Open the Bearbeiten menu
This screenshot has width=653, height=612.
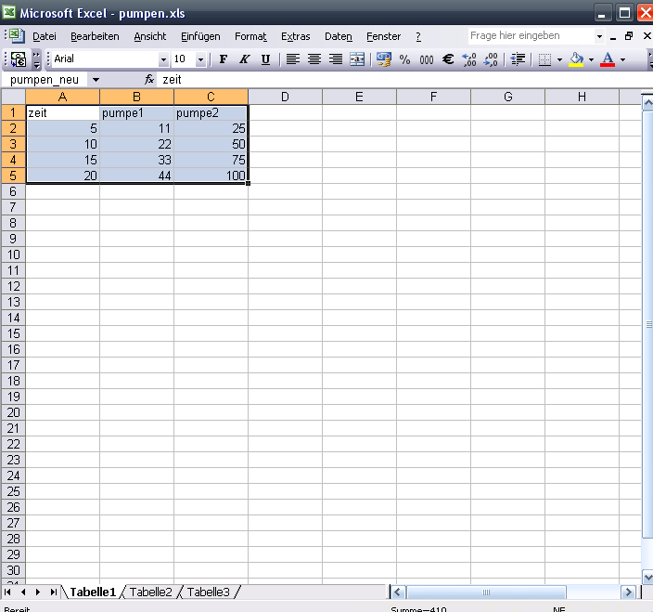coord(95,37)
